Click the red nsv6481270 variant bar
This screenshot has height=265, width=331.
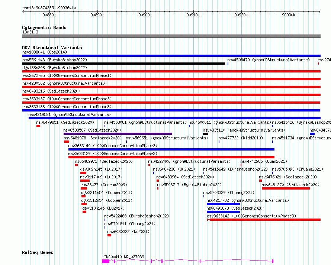pyautogui.click(x=286, y=188)
